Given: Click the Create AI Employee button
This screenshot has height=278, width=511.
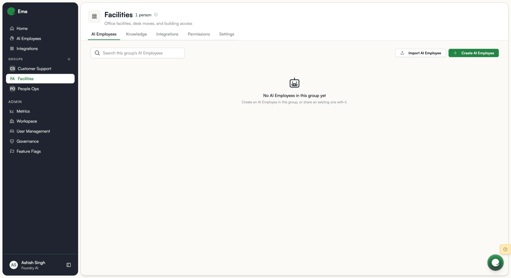Looking at the screenshot, I should coord(474,53).
